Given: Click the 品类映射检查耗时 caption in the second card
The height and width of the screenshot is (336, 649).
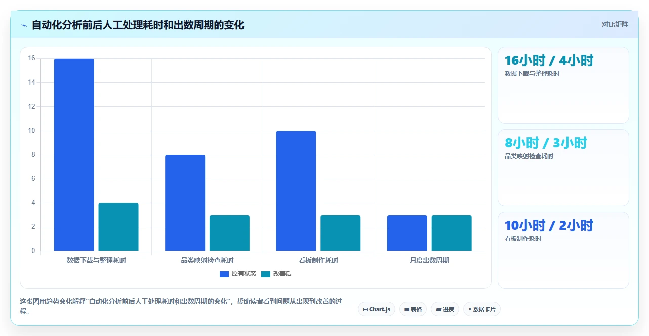Looking at the screenshot, I should pos(529,156).
